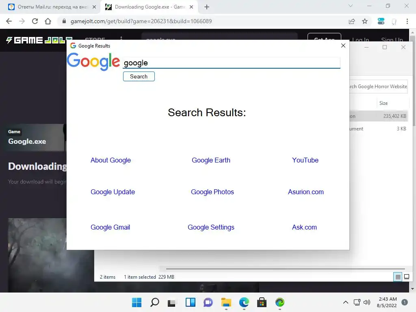Open the Ask.com link

click(304, 227)
